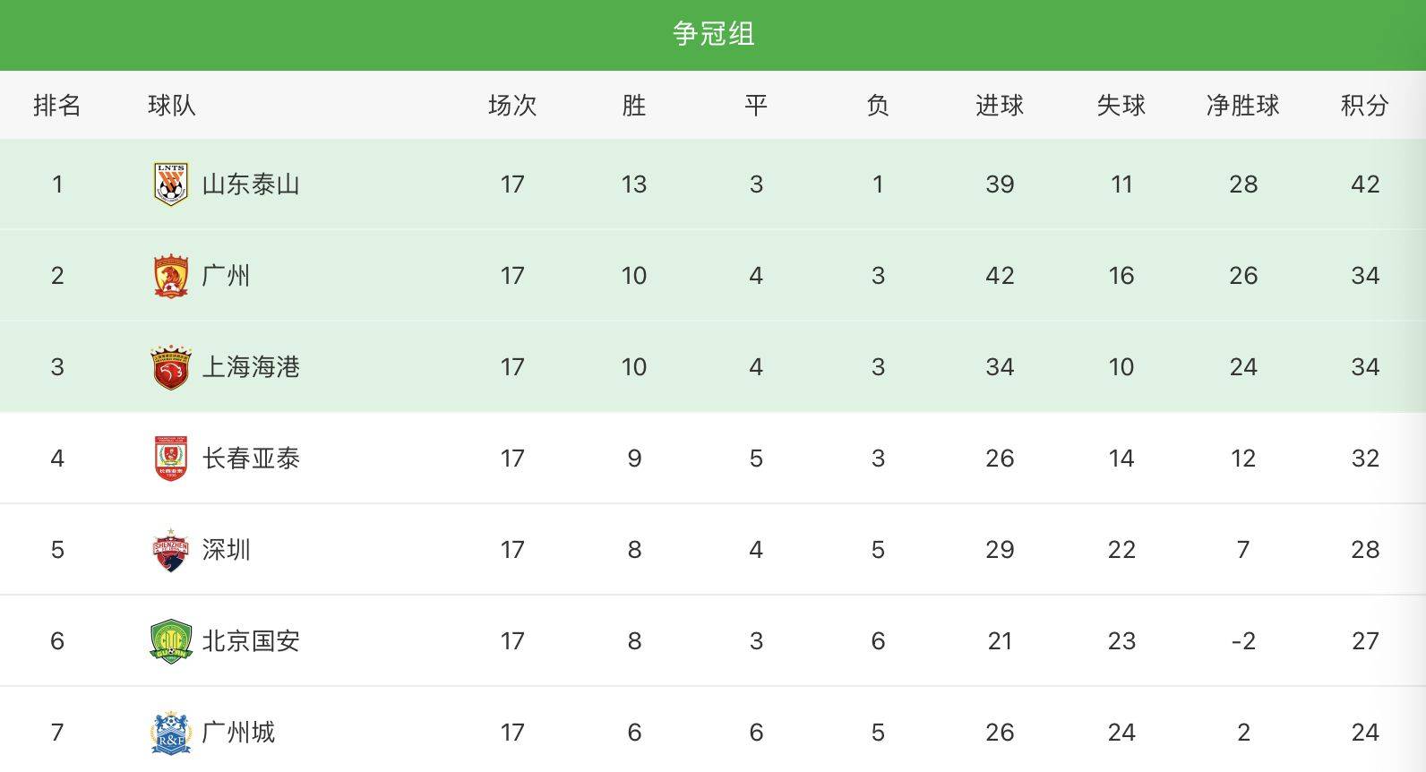Screen dimensions: 1426x772
Task: Click the Guangzhou team crest icon
Action: (x=170, y=276)
